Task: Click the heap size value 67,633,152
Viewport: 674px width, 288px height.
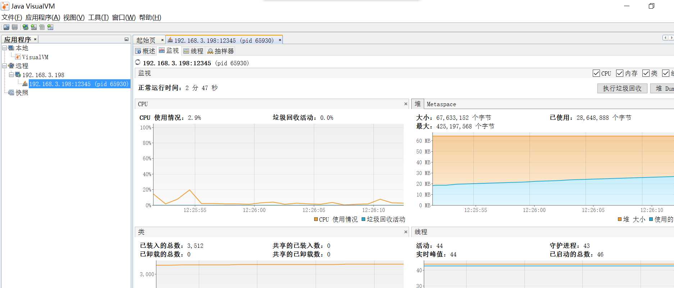Action: [x=453, y=118]
